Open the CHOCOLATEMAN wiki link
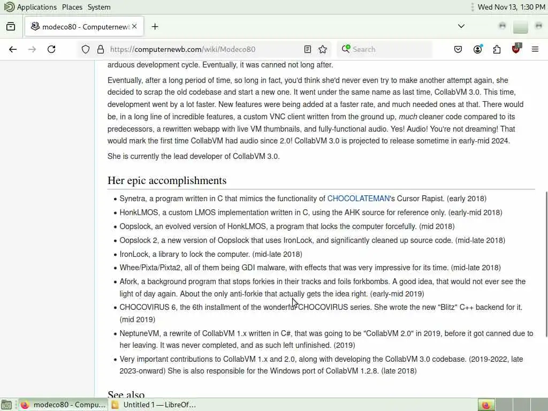The height and width of the screenshot is (411, 548). point(358,199)
